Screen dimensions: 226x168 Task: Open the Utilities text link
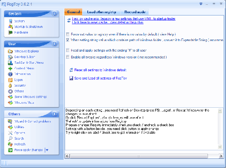[19, 127]
